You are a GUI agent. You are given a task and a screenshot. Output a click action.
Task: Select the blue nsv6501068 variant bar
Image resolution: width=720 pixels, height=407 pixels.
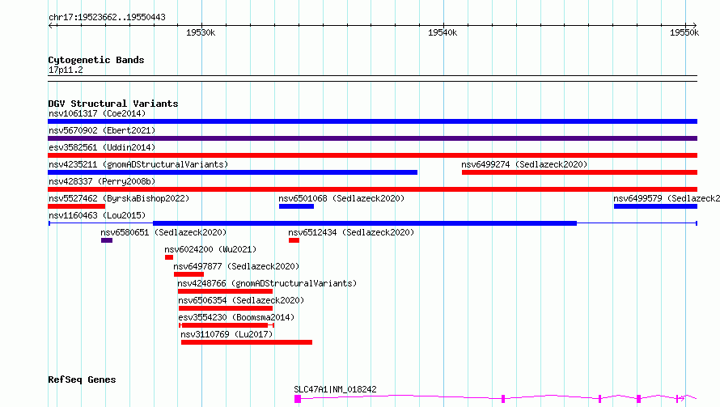pyautogui.click(x=296, y=206)
